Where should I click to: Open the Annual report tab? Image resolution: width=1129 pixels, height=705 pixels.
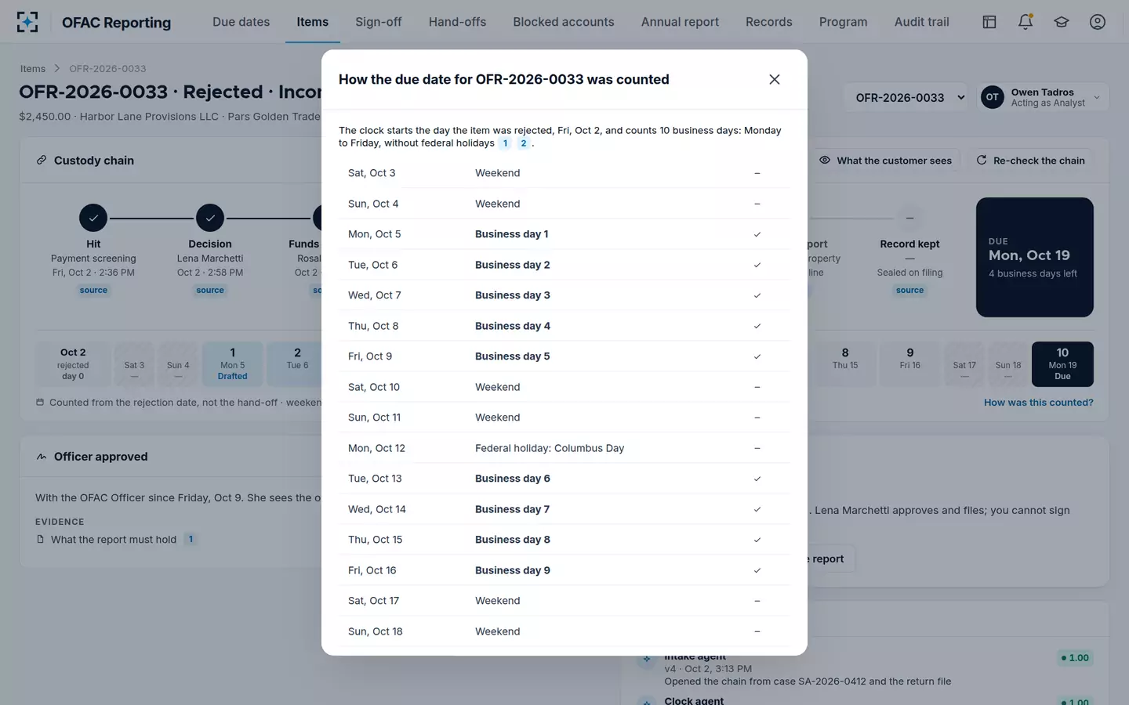[x=680, y=22]
